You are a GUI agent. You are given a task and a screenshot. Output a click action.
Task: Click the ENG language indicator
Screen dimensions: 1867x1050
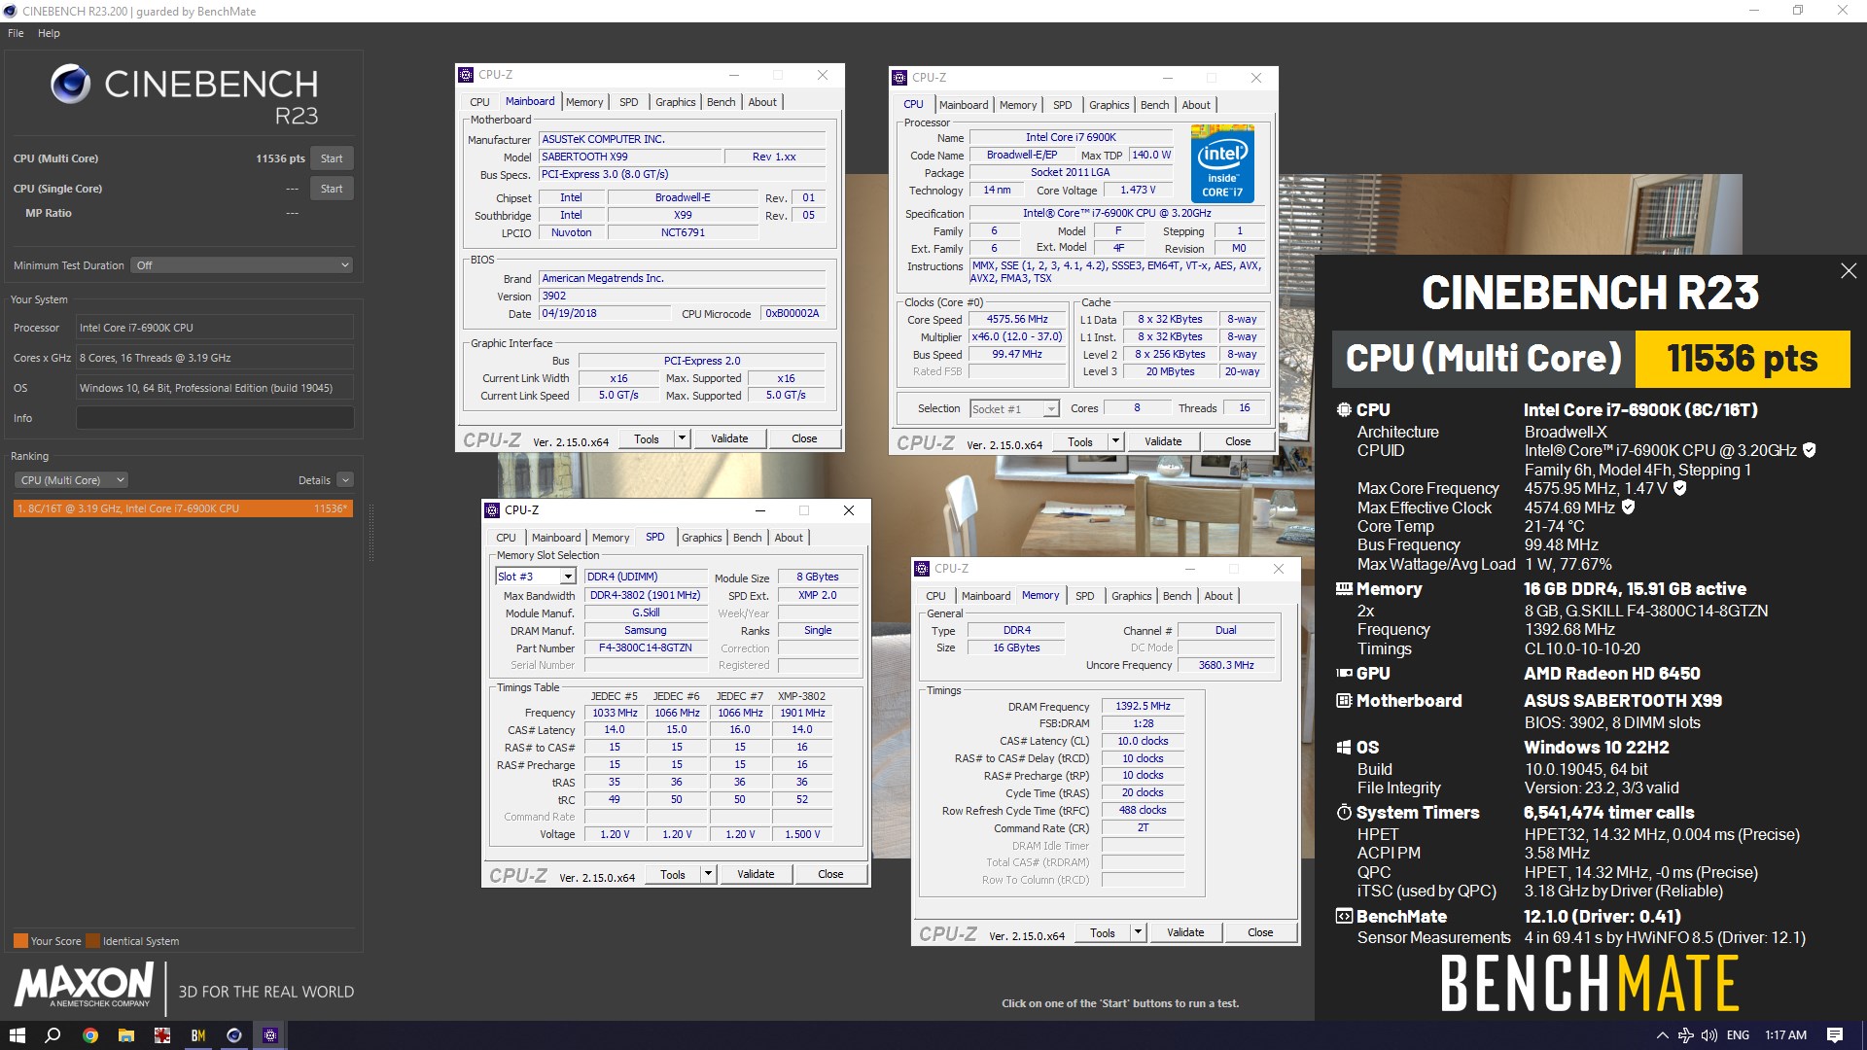click(1738, 1035)
